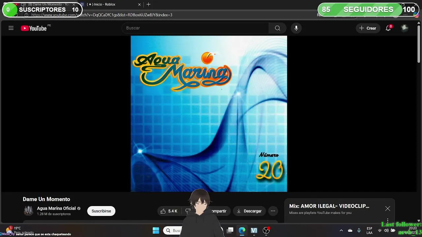The width and height of the screenshot is (422, 237).
Task: Click the 1.28 M de suscriptores text
Action: click(54, 214)
